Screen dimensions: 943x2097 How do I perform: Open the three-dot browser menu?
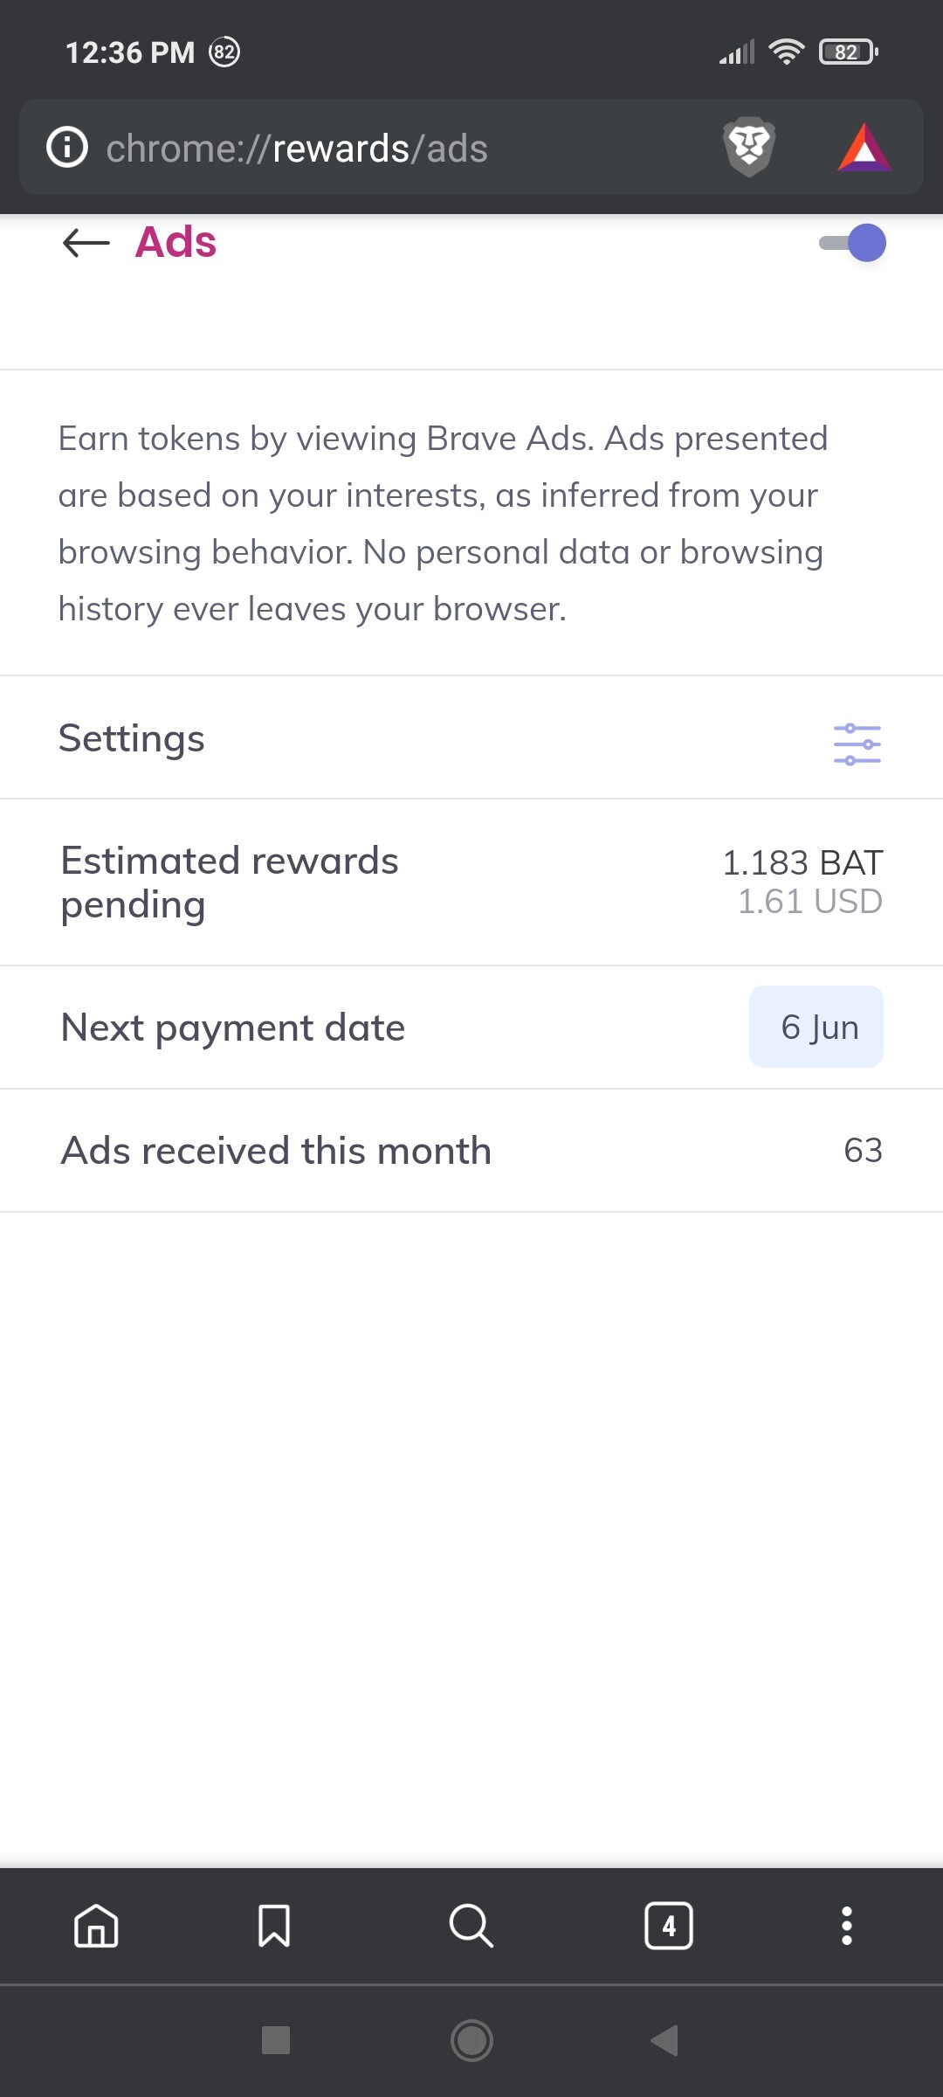point(846,1926)
